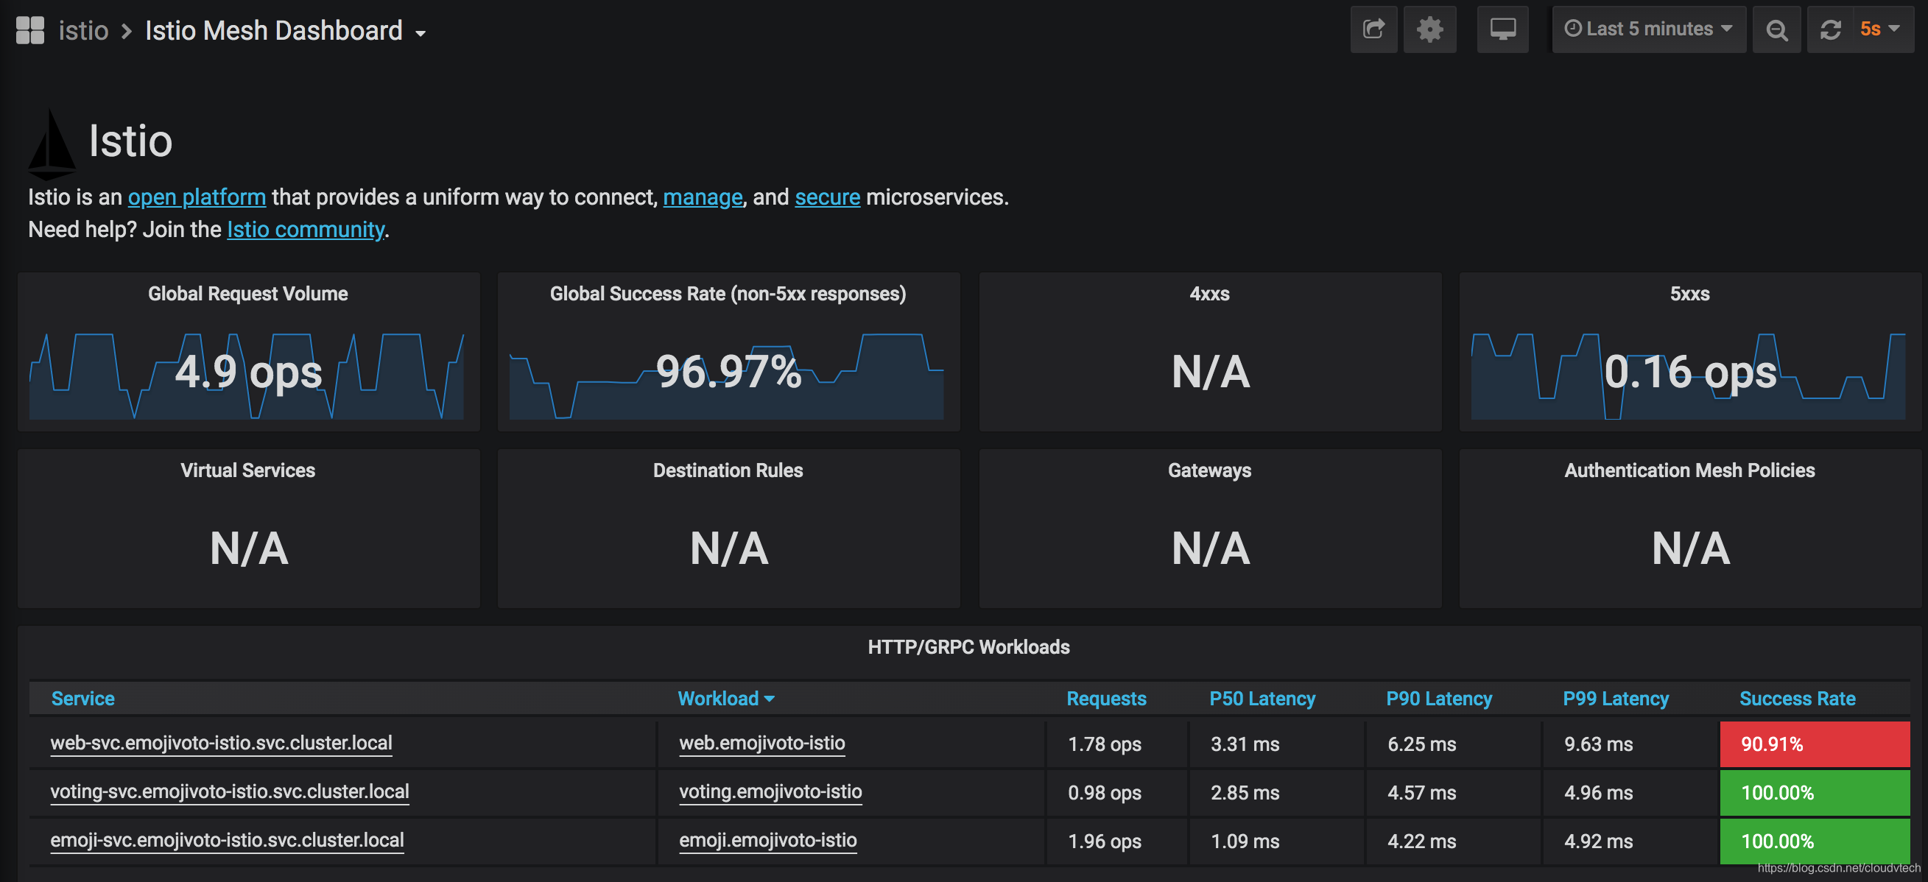Screen dimensions: 1928x882
Task: Click the istio folder breadcrumb
Action: [x=83, y=31]
